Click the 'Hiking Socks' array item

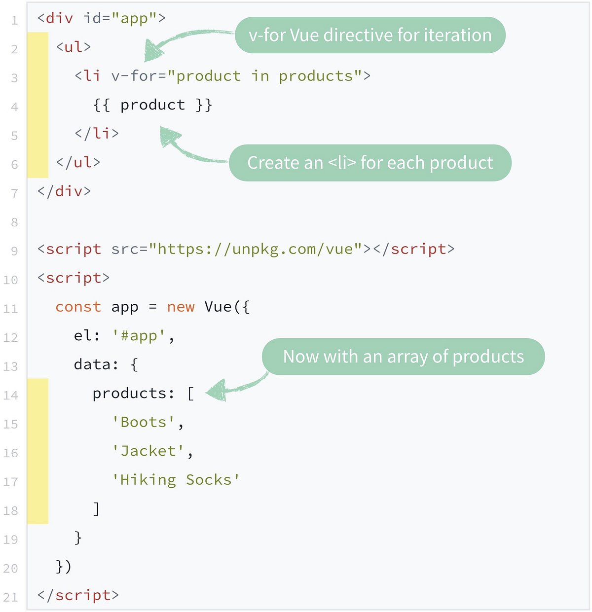(176, 479)
